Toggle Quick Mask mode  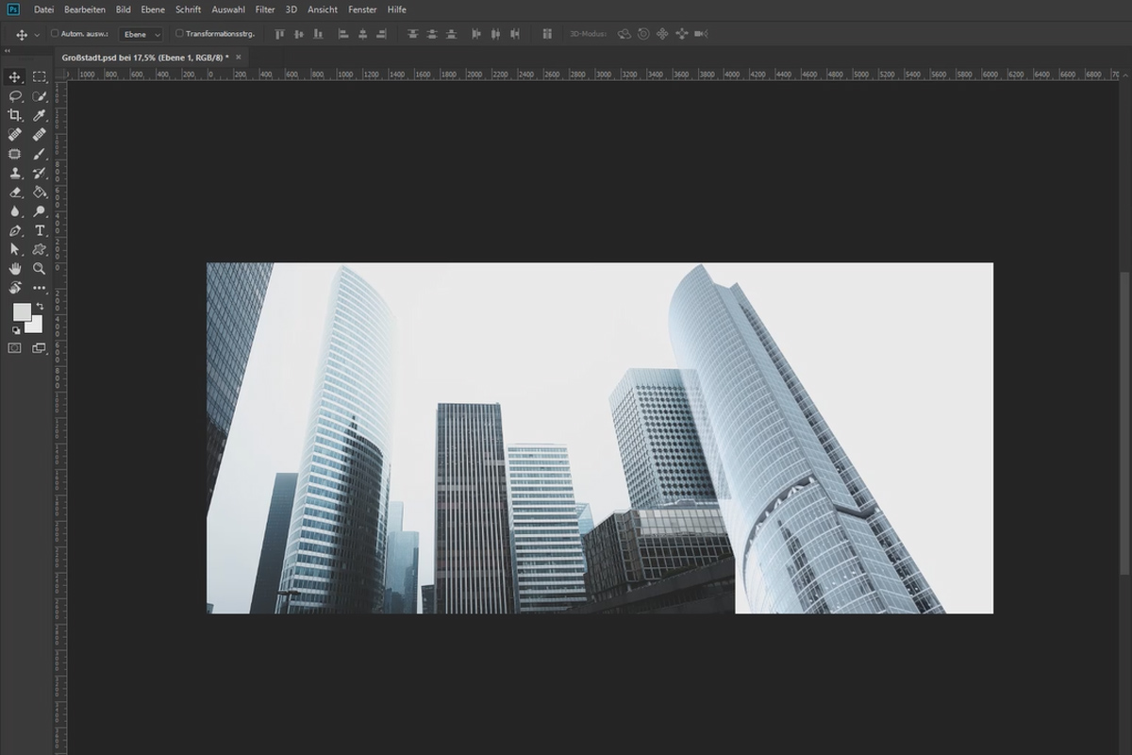(x=15, y=348)
